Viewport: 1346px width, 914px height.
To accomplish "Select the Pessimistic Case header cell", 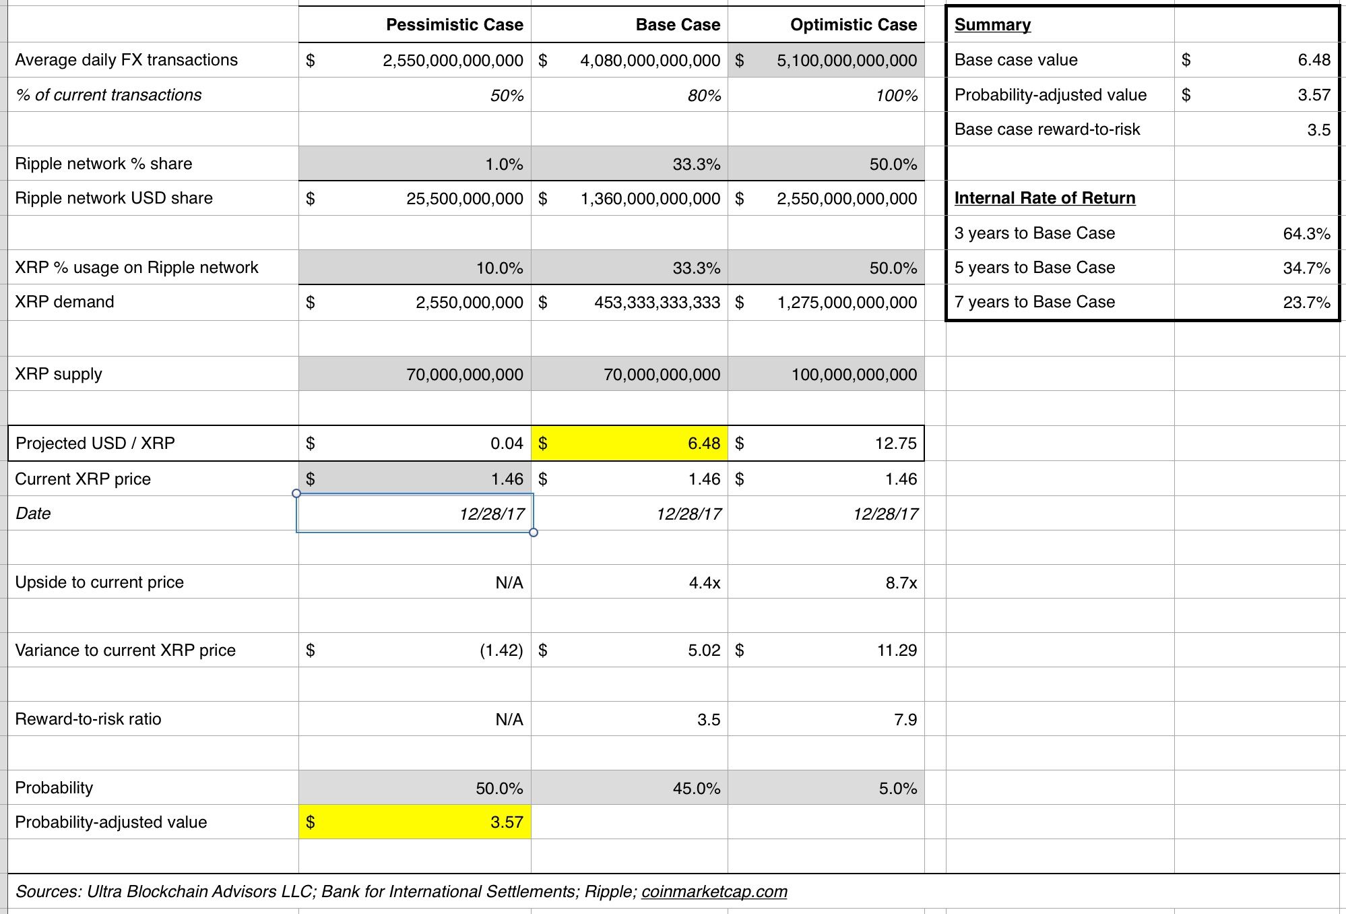I will tap(415, 25).
